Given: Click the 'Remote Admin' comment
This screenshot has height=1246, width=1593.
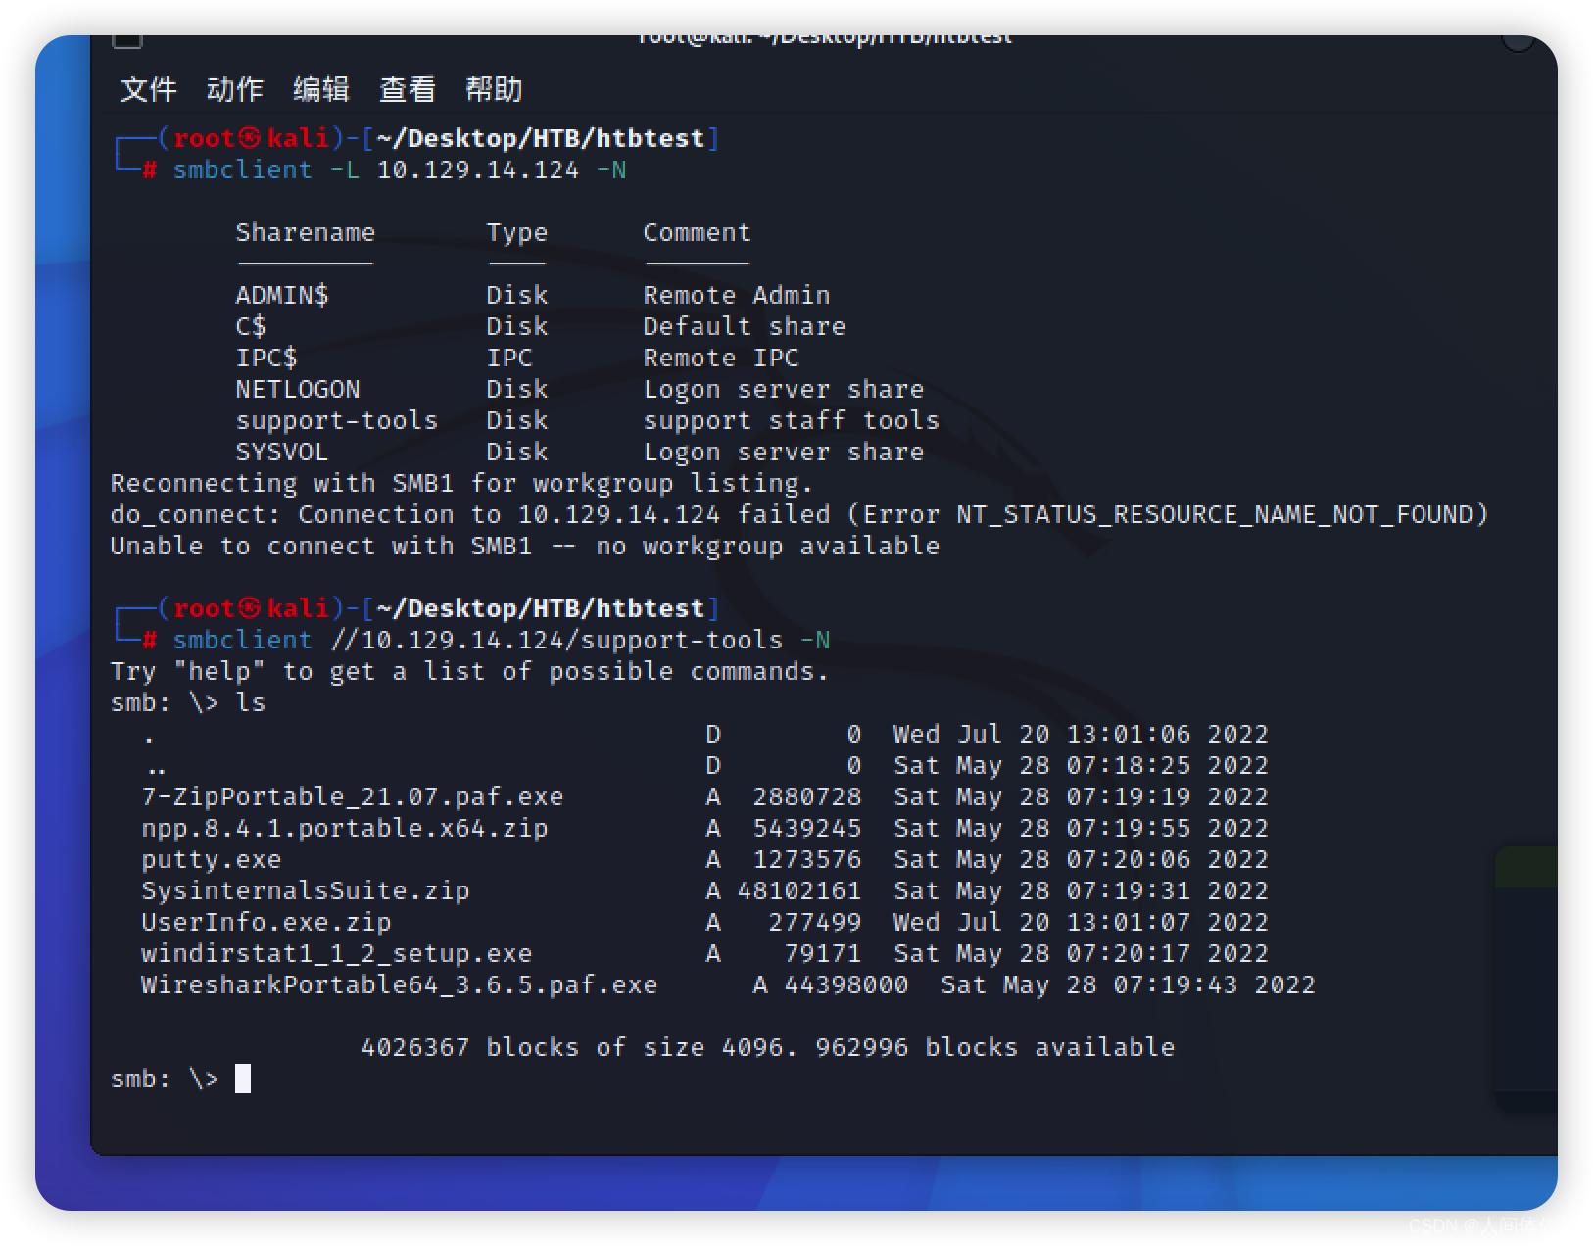Looking at the screenshot, I should (x=737, y=295).
